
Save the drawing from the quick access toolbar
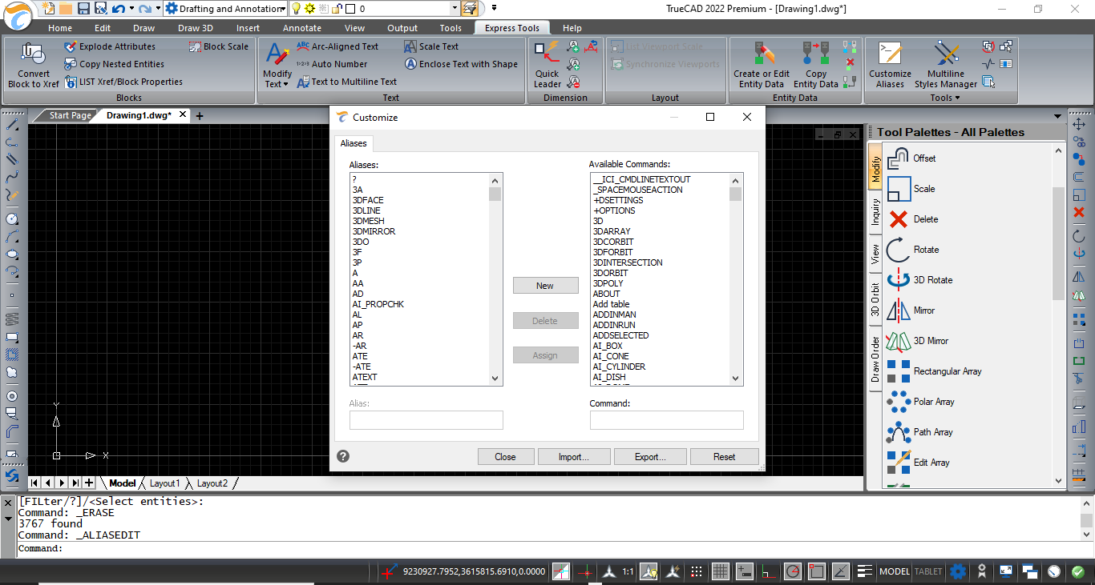(83, 9)
